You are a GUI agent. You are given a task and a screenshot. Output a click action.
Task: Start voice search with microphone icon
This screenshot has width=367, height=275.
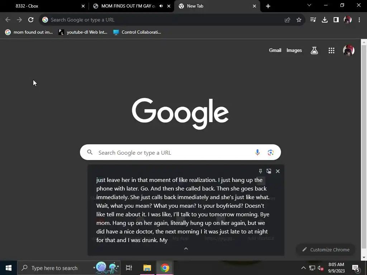[257, 153]
